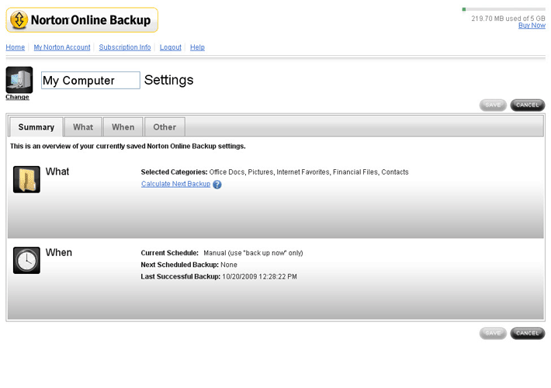Click the Logout link
This screenshot has height=388, width=551.
tap(171, 47)
